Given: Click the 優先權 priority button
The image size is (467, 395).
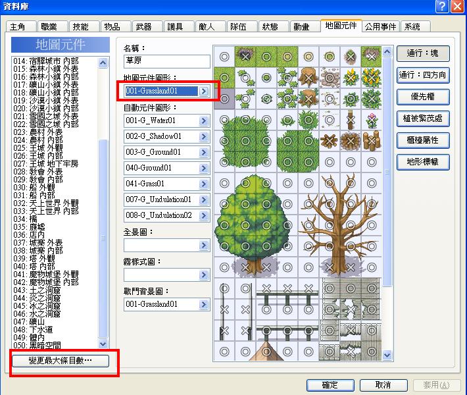Looking at the screenshot, I should [423, 97].
